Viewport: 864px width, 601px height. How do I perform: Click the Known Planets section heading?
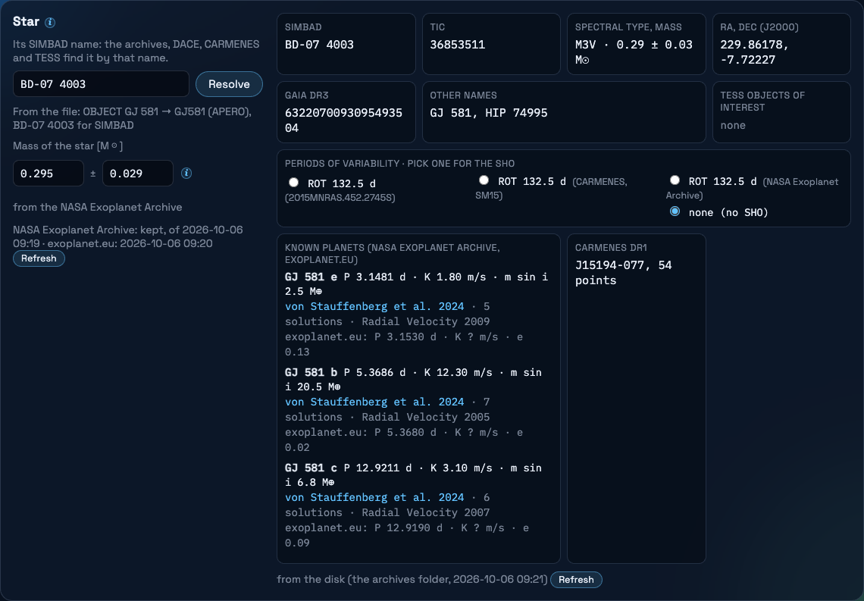[x=393, y=253]
